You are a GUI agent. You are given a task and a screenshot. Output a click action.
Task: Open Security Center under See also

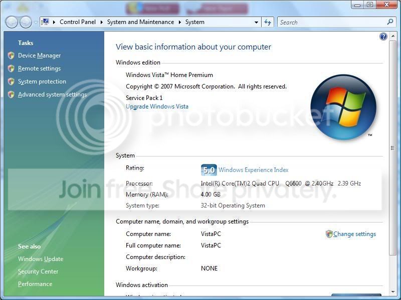pos(38,271)
